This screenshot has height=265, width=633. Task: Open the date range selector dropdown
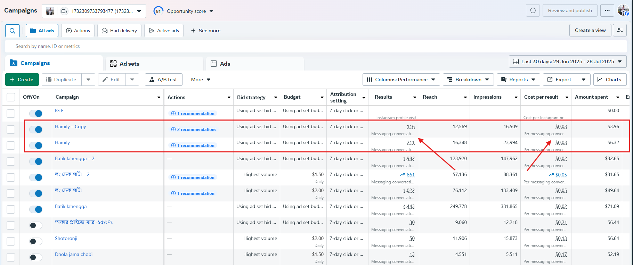point(567,61)
